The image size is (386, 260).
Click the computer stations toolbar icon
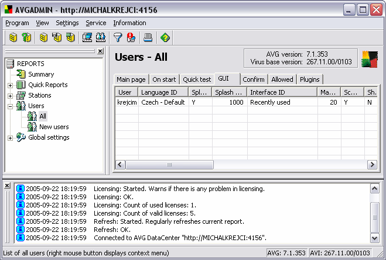pos(87,37)
